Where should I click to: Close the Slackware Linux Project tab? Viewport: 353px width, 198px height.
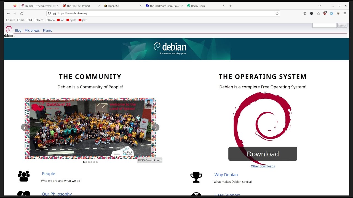click(182, 6)
